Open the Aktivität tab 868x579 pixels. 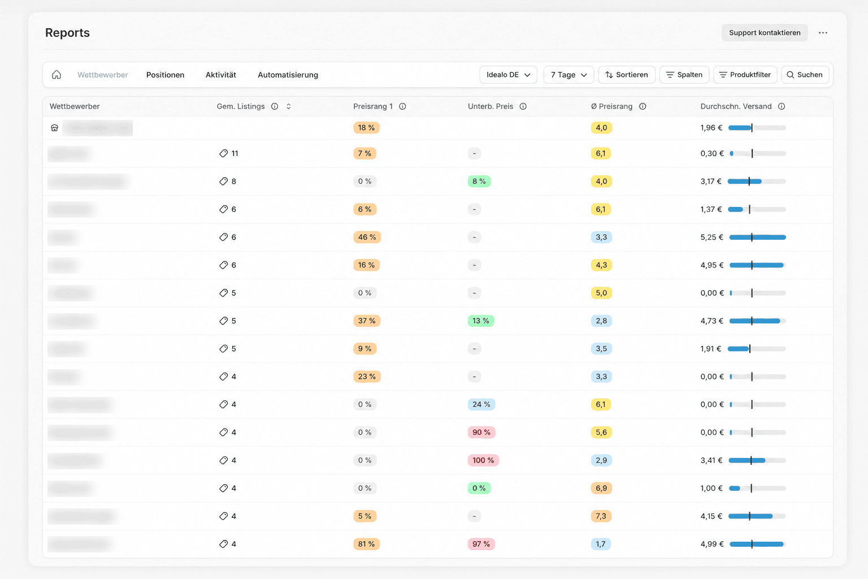(x=221, y=75)
